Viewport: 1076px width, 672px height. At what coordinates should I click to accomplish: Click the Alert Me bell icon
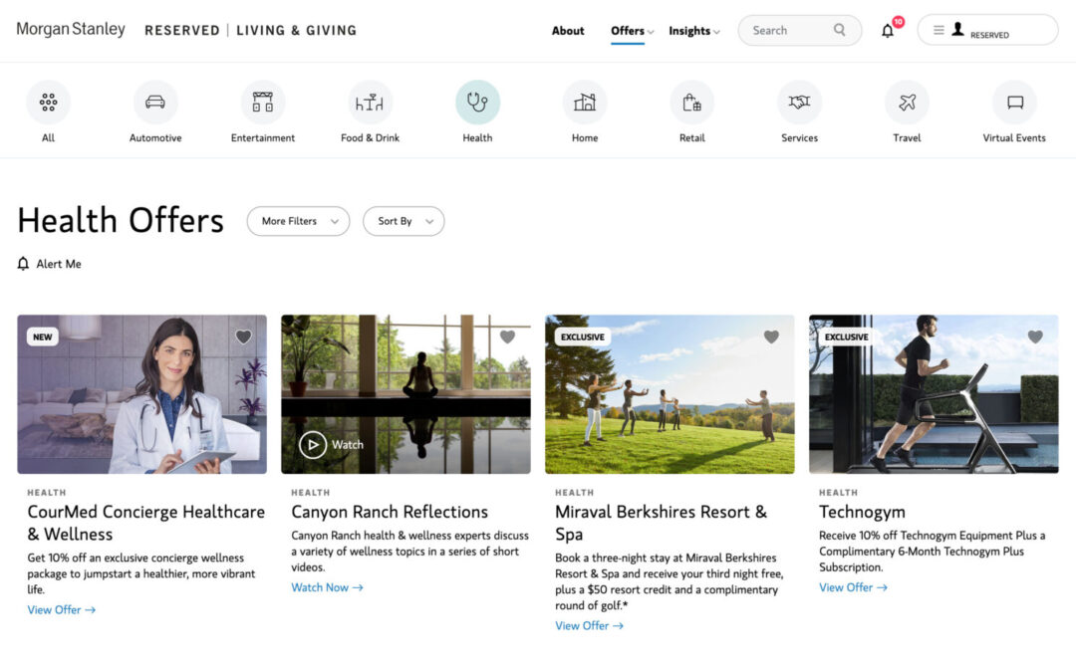(x=23, y=263)
